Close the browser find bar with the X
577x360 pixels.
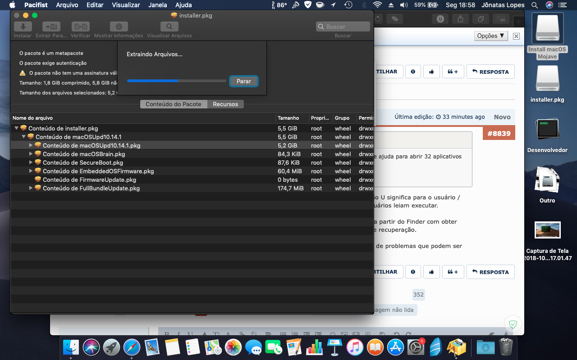516,36
